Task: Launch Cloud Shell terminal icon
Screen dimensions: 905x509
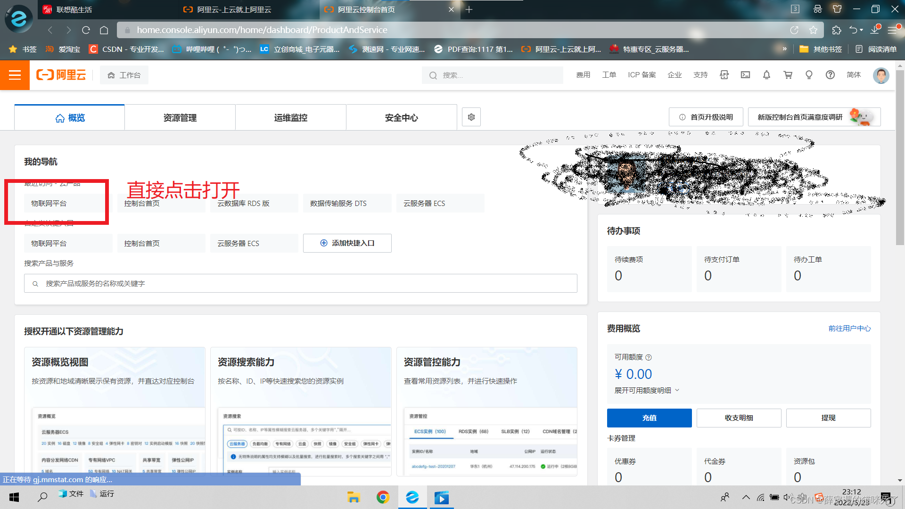Action: (x=745, y=75)
